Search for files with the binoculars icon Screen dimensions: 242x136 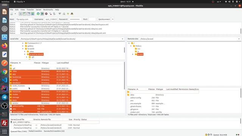pos(72,14)
